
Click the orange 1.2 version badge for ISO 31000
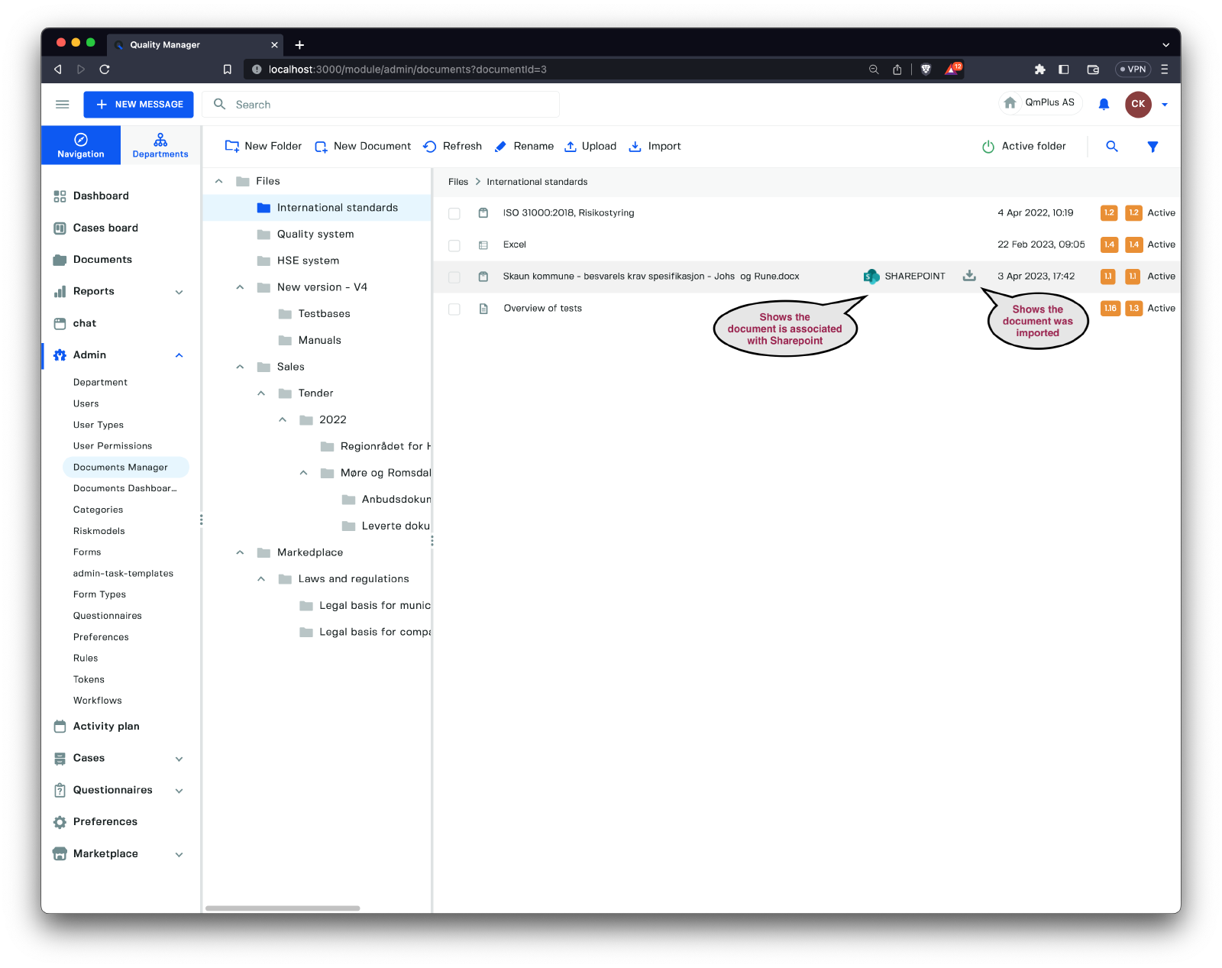point(1109,213)
